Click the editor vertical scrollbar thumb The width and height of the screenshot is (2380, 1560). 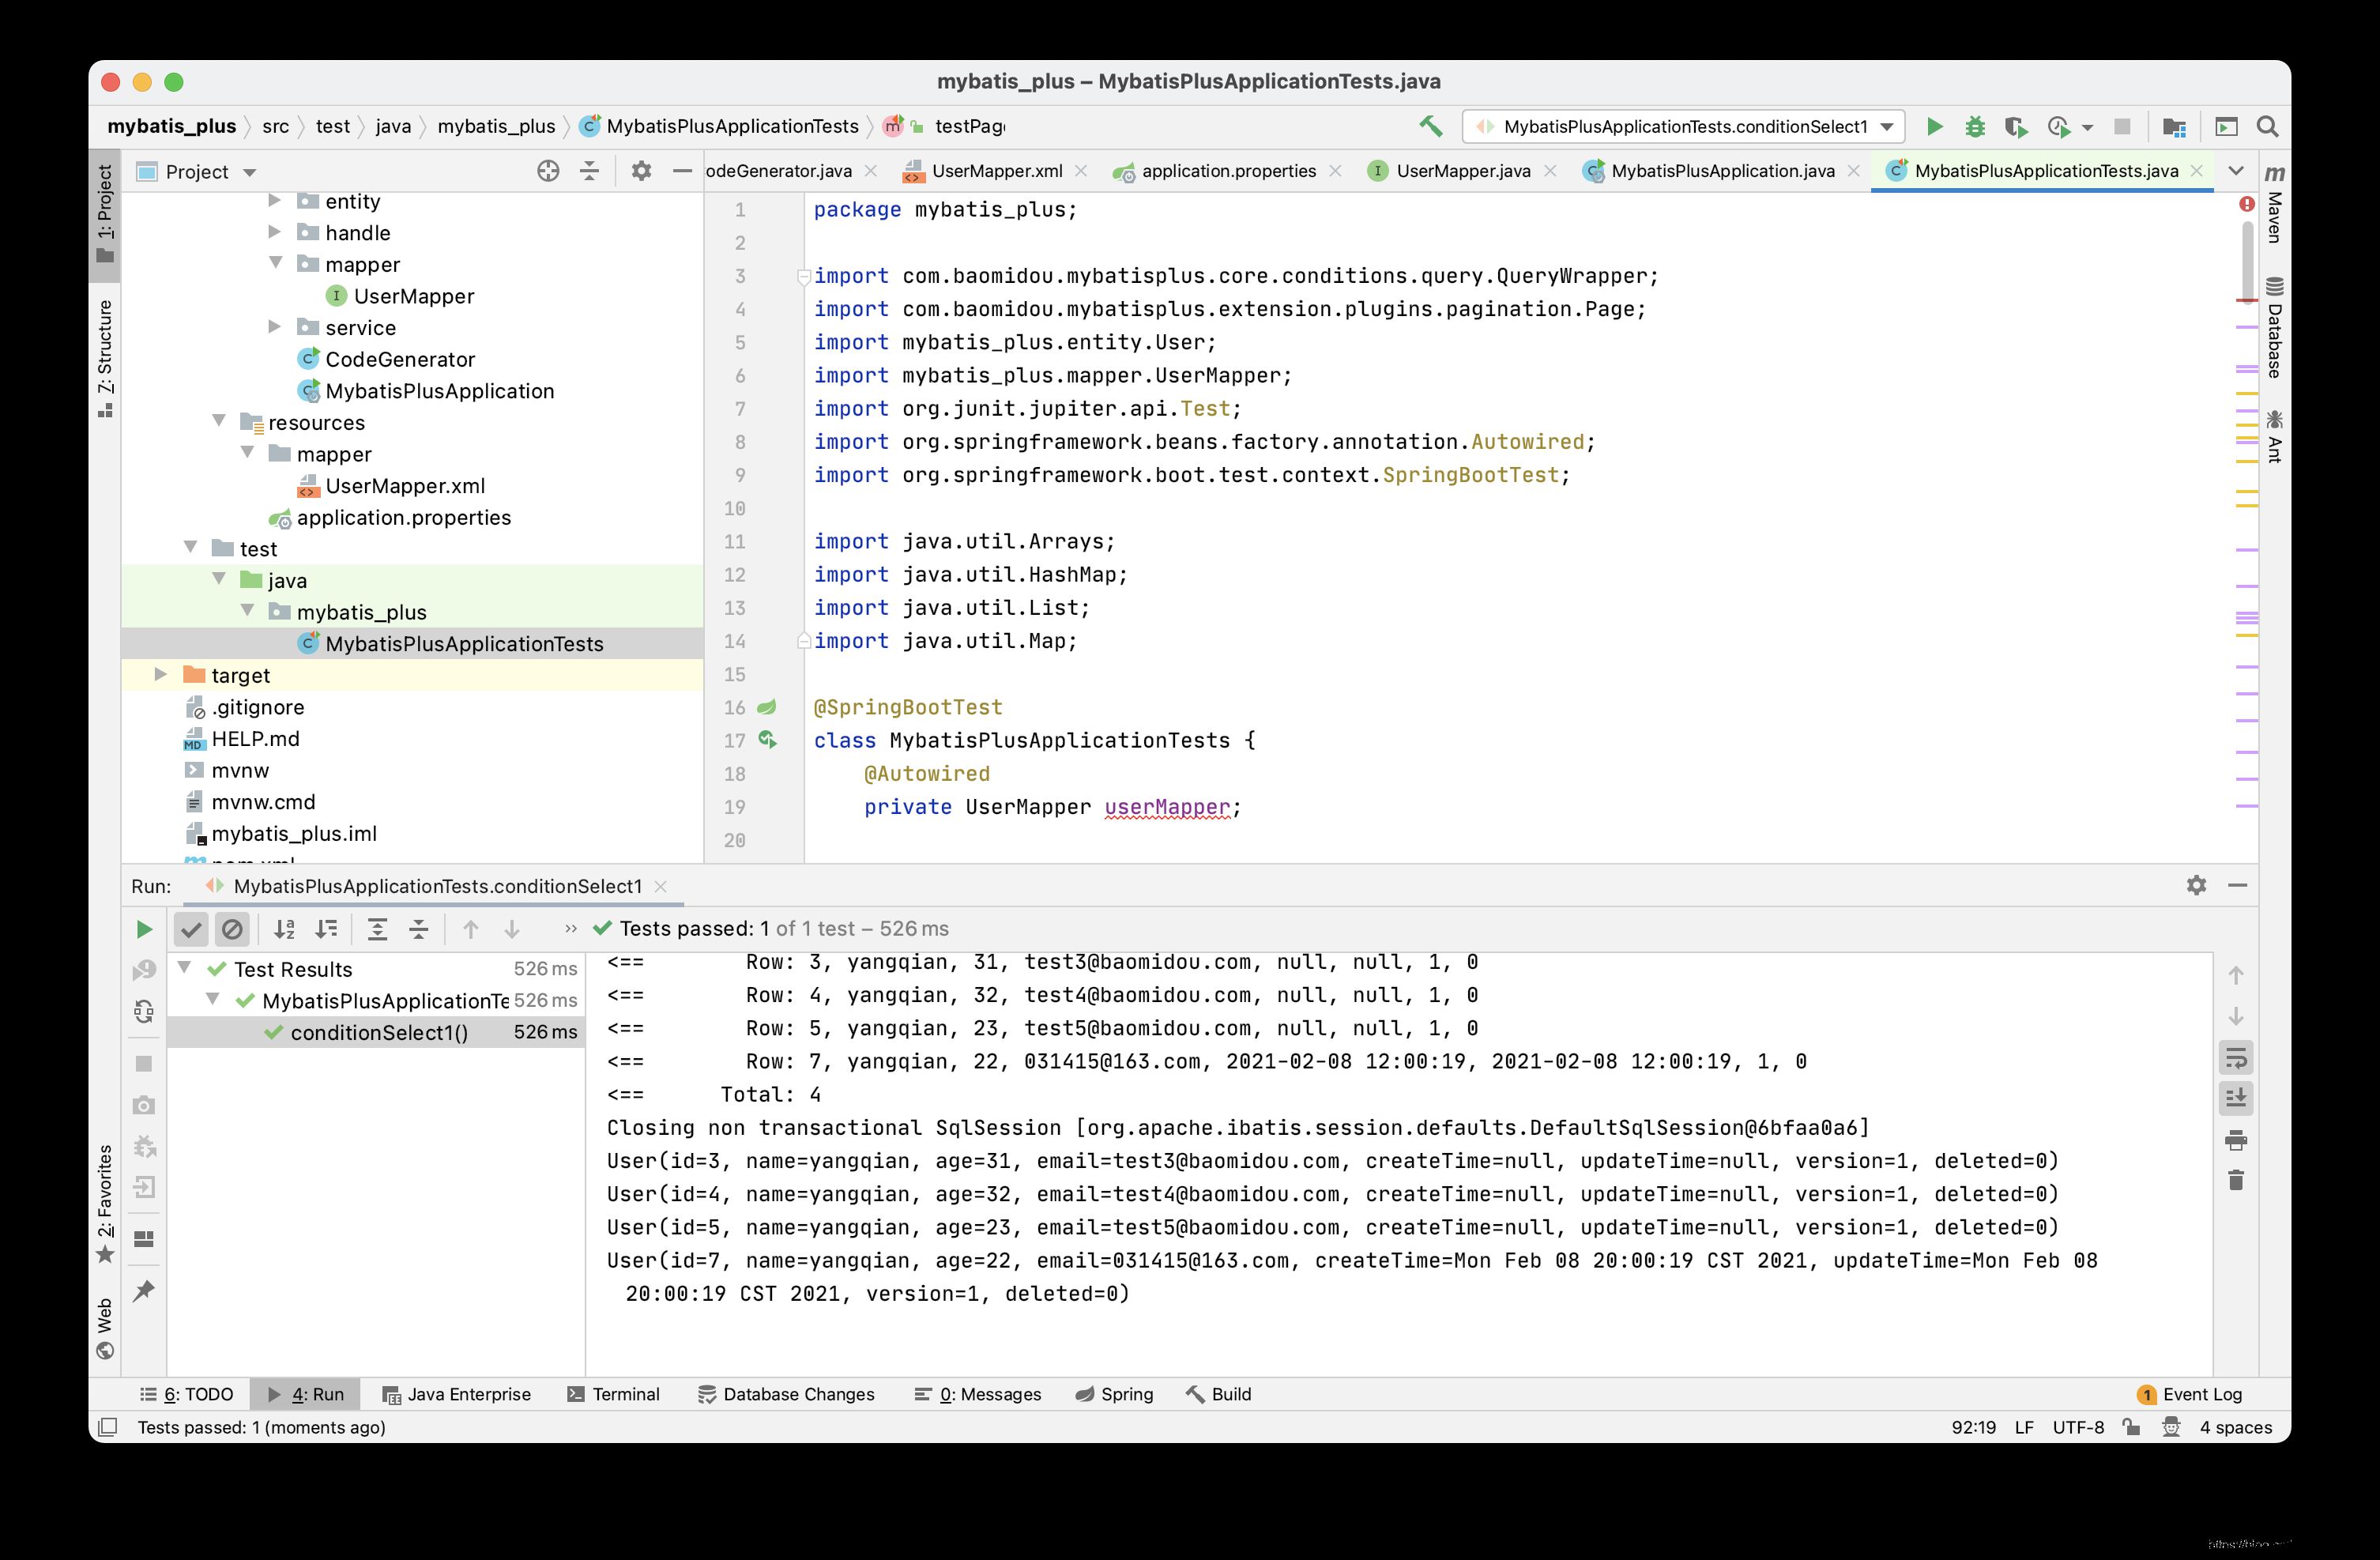pyautogui.click(x=2247, y=260)
